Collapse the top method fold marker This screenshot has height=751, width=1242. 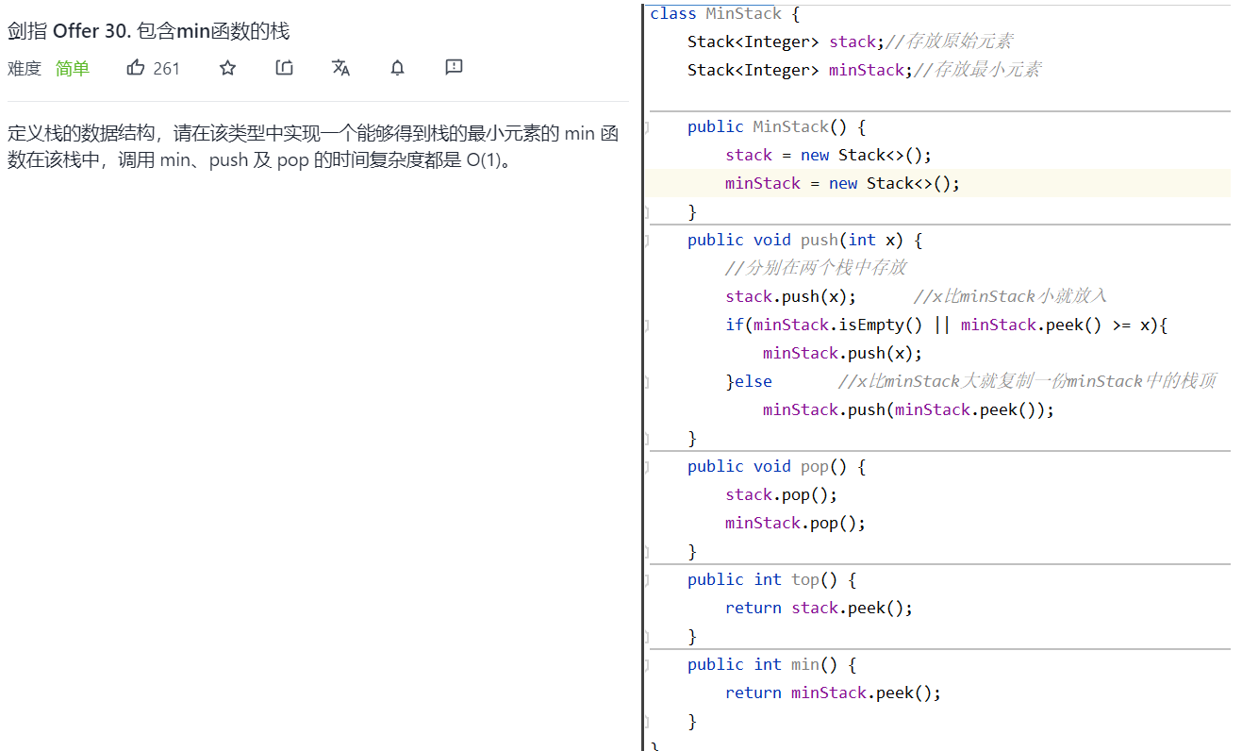pos(647,579)
